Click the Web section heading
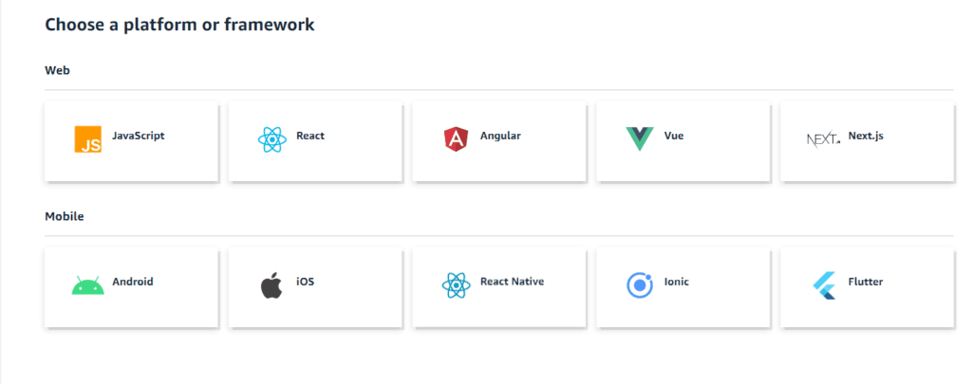Screen dimensions: 972x384 click(x=58, y=70)
